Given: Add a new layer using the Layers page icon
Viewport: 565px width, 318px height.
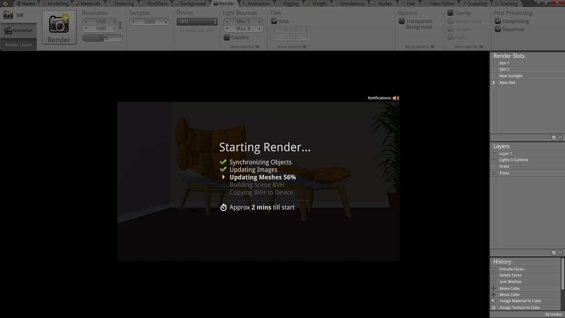Looking at the screenshot, I should pos(554,253).
